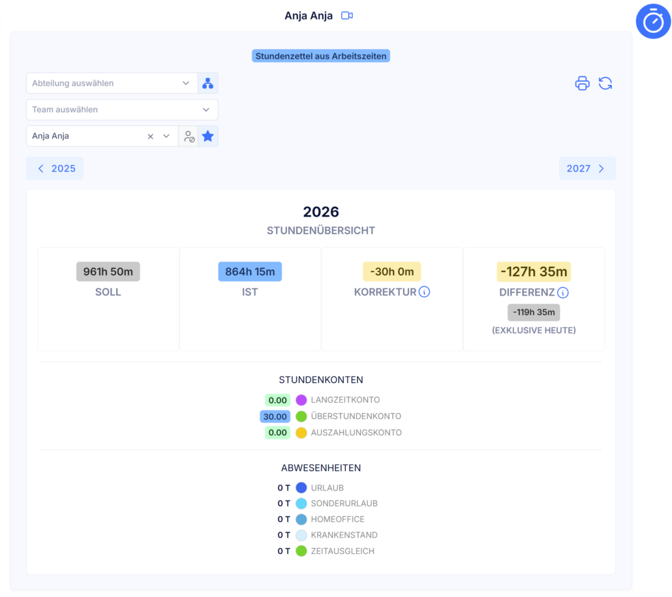
Task: Clear the Anja Anja employee selection
Action: (x=151, y=136)
